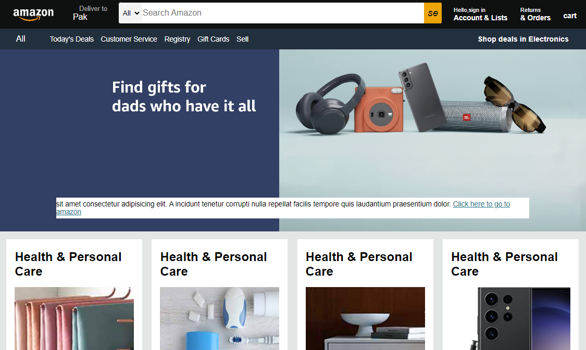Image resolution: width=586 pixels, height=350 pixels.
Task: Go to Today's Deals
Action: coord(72,39)
